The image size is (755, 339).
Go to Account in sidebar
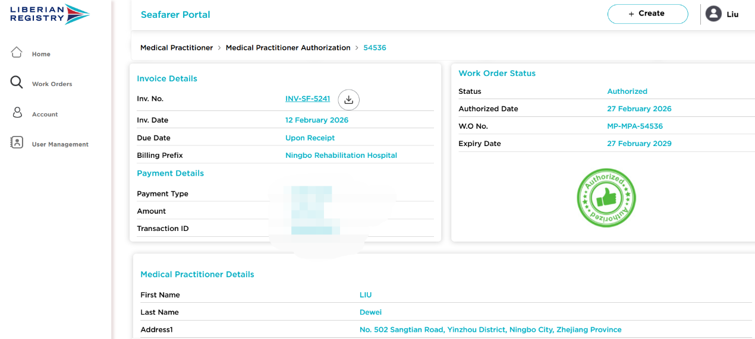[45, 115]
